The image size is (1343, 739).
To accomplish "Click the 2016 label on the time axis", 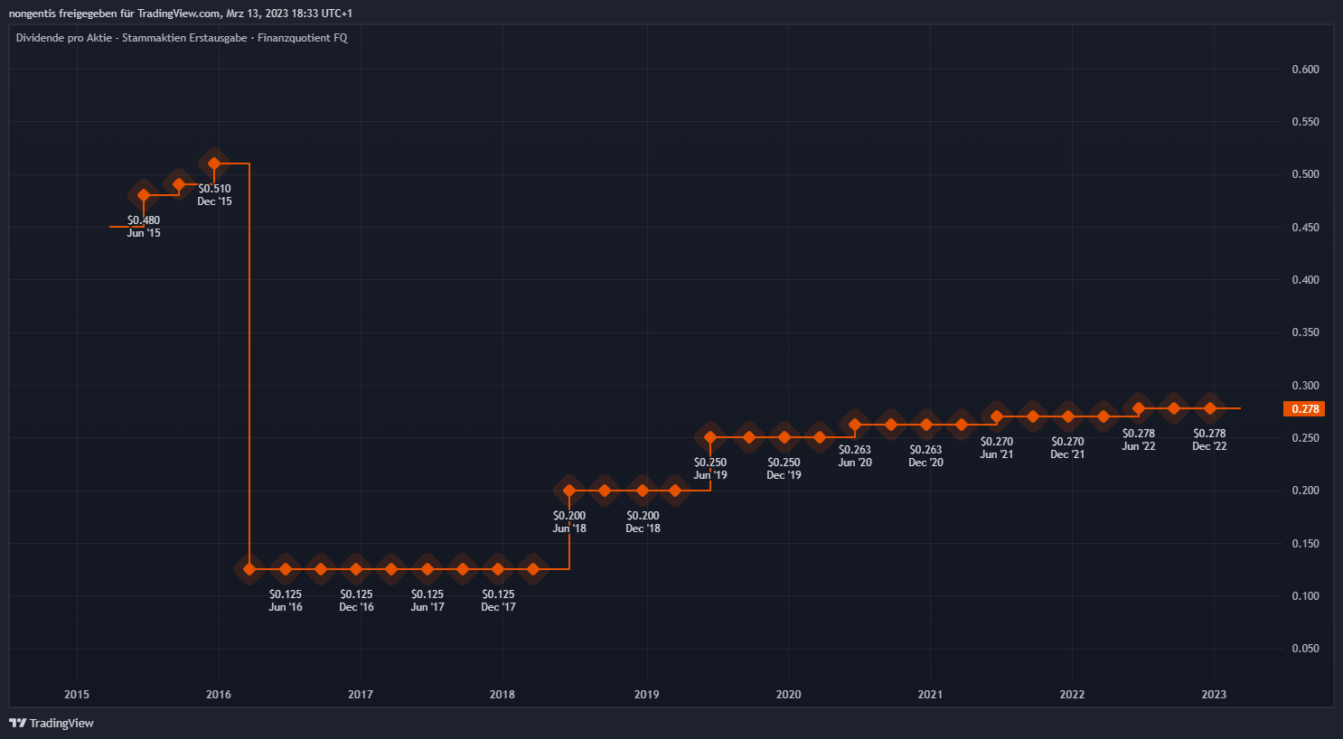I will tap(219, 695).
